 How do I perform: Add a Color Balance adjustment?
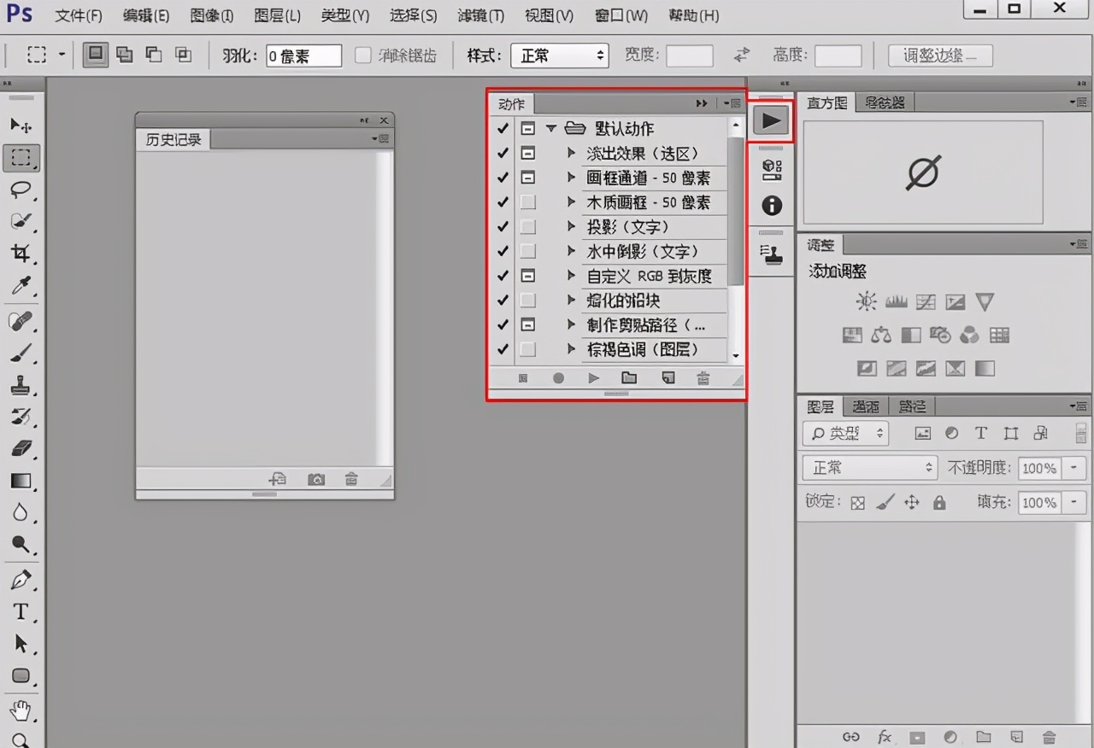[881, 336]
